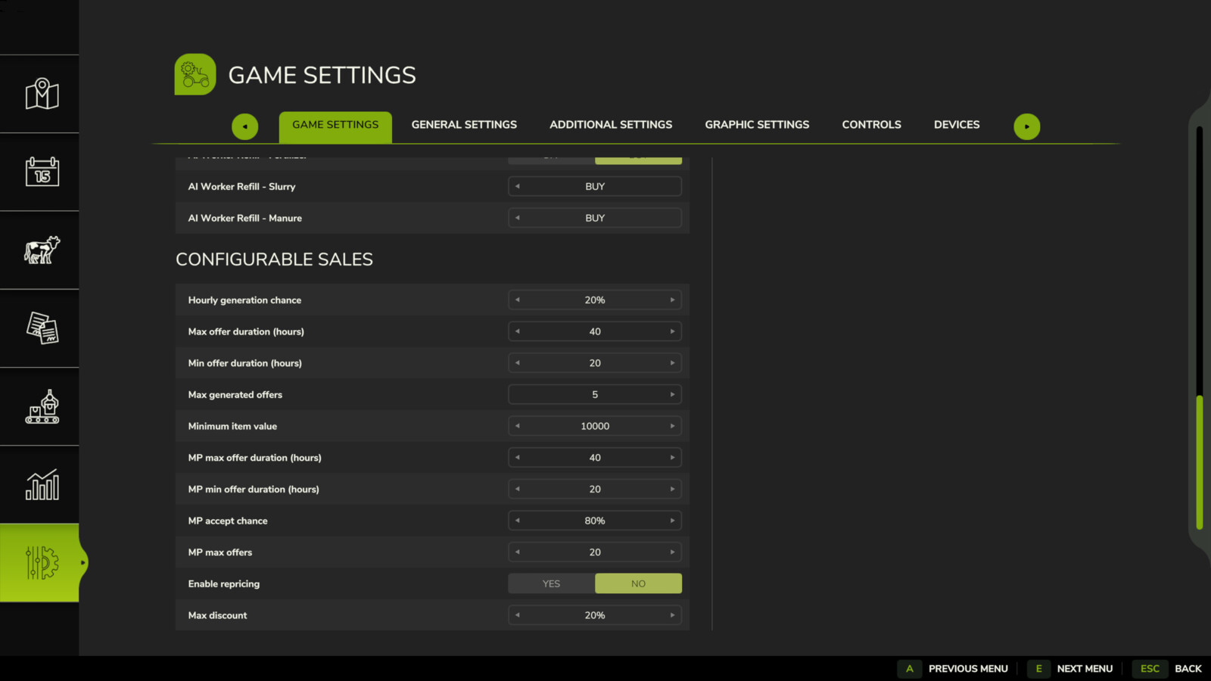
Task: Increase Hourly generation chance with right arrow
Action: tap(672, 300)
